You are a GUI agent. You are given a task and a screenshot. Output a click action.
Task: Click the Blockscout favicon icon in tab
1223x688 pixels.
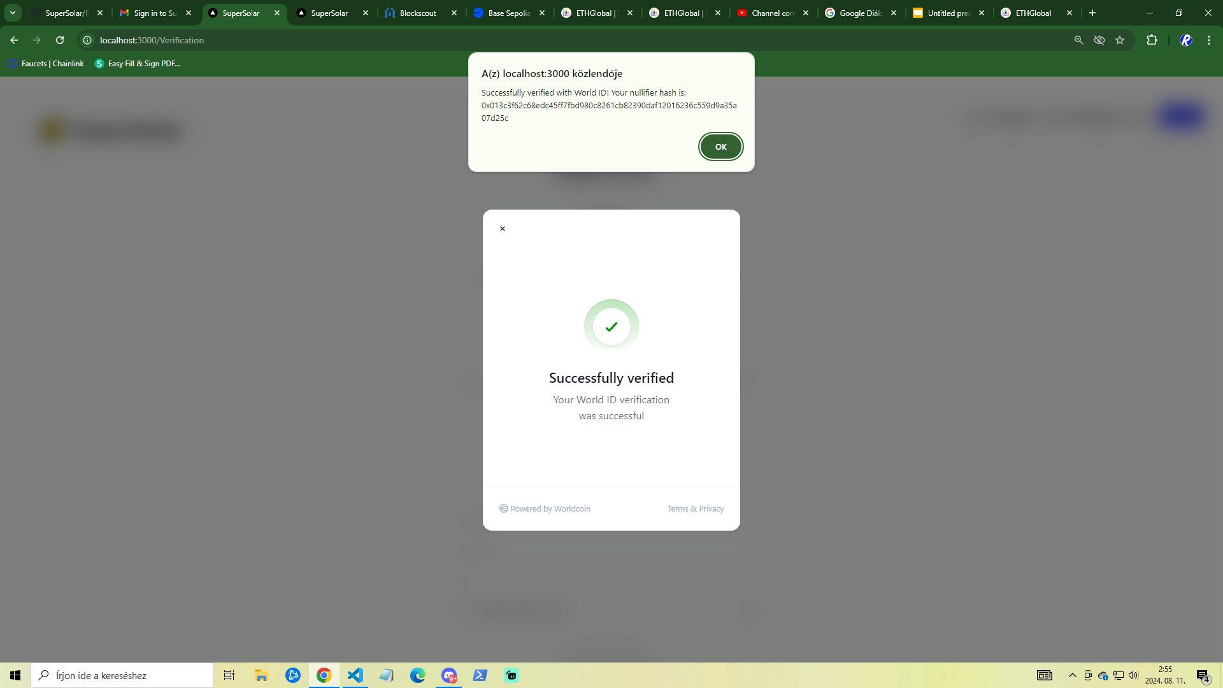(x=390, y=13)
